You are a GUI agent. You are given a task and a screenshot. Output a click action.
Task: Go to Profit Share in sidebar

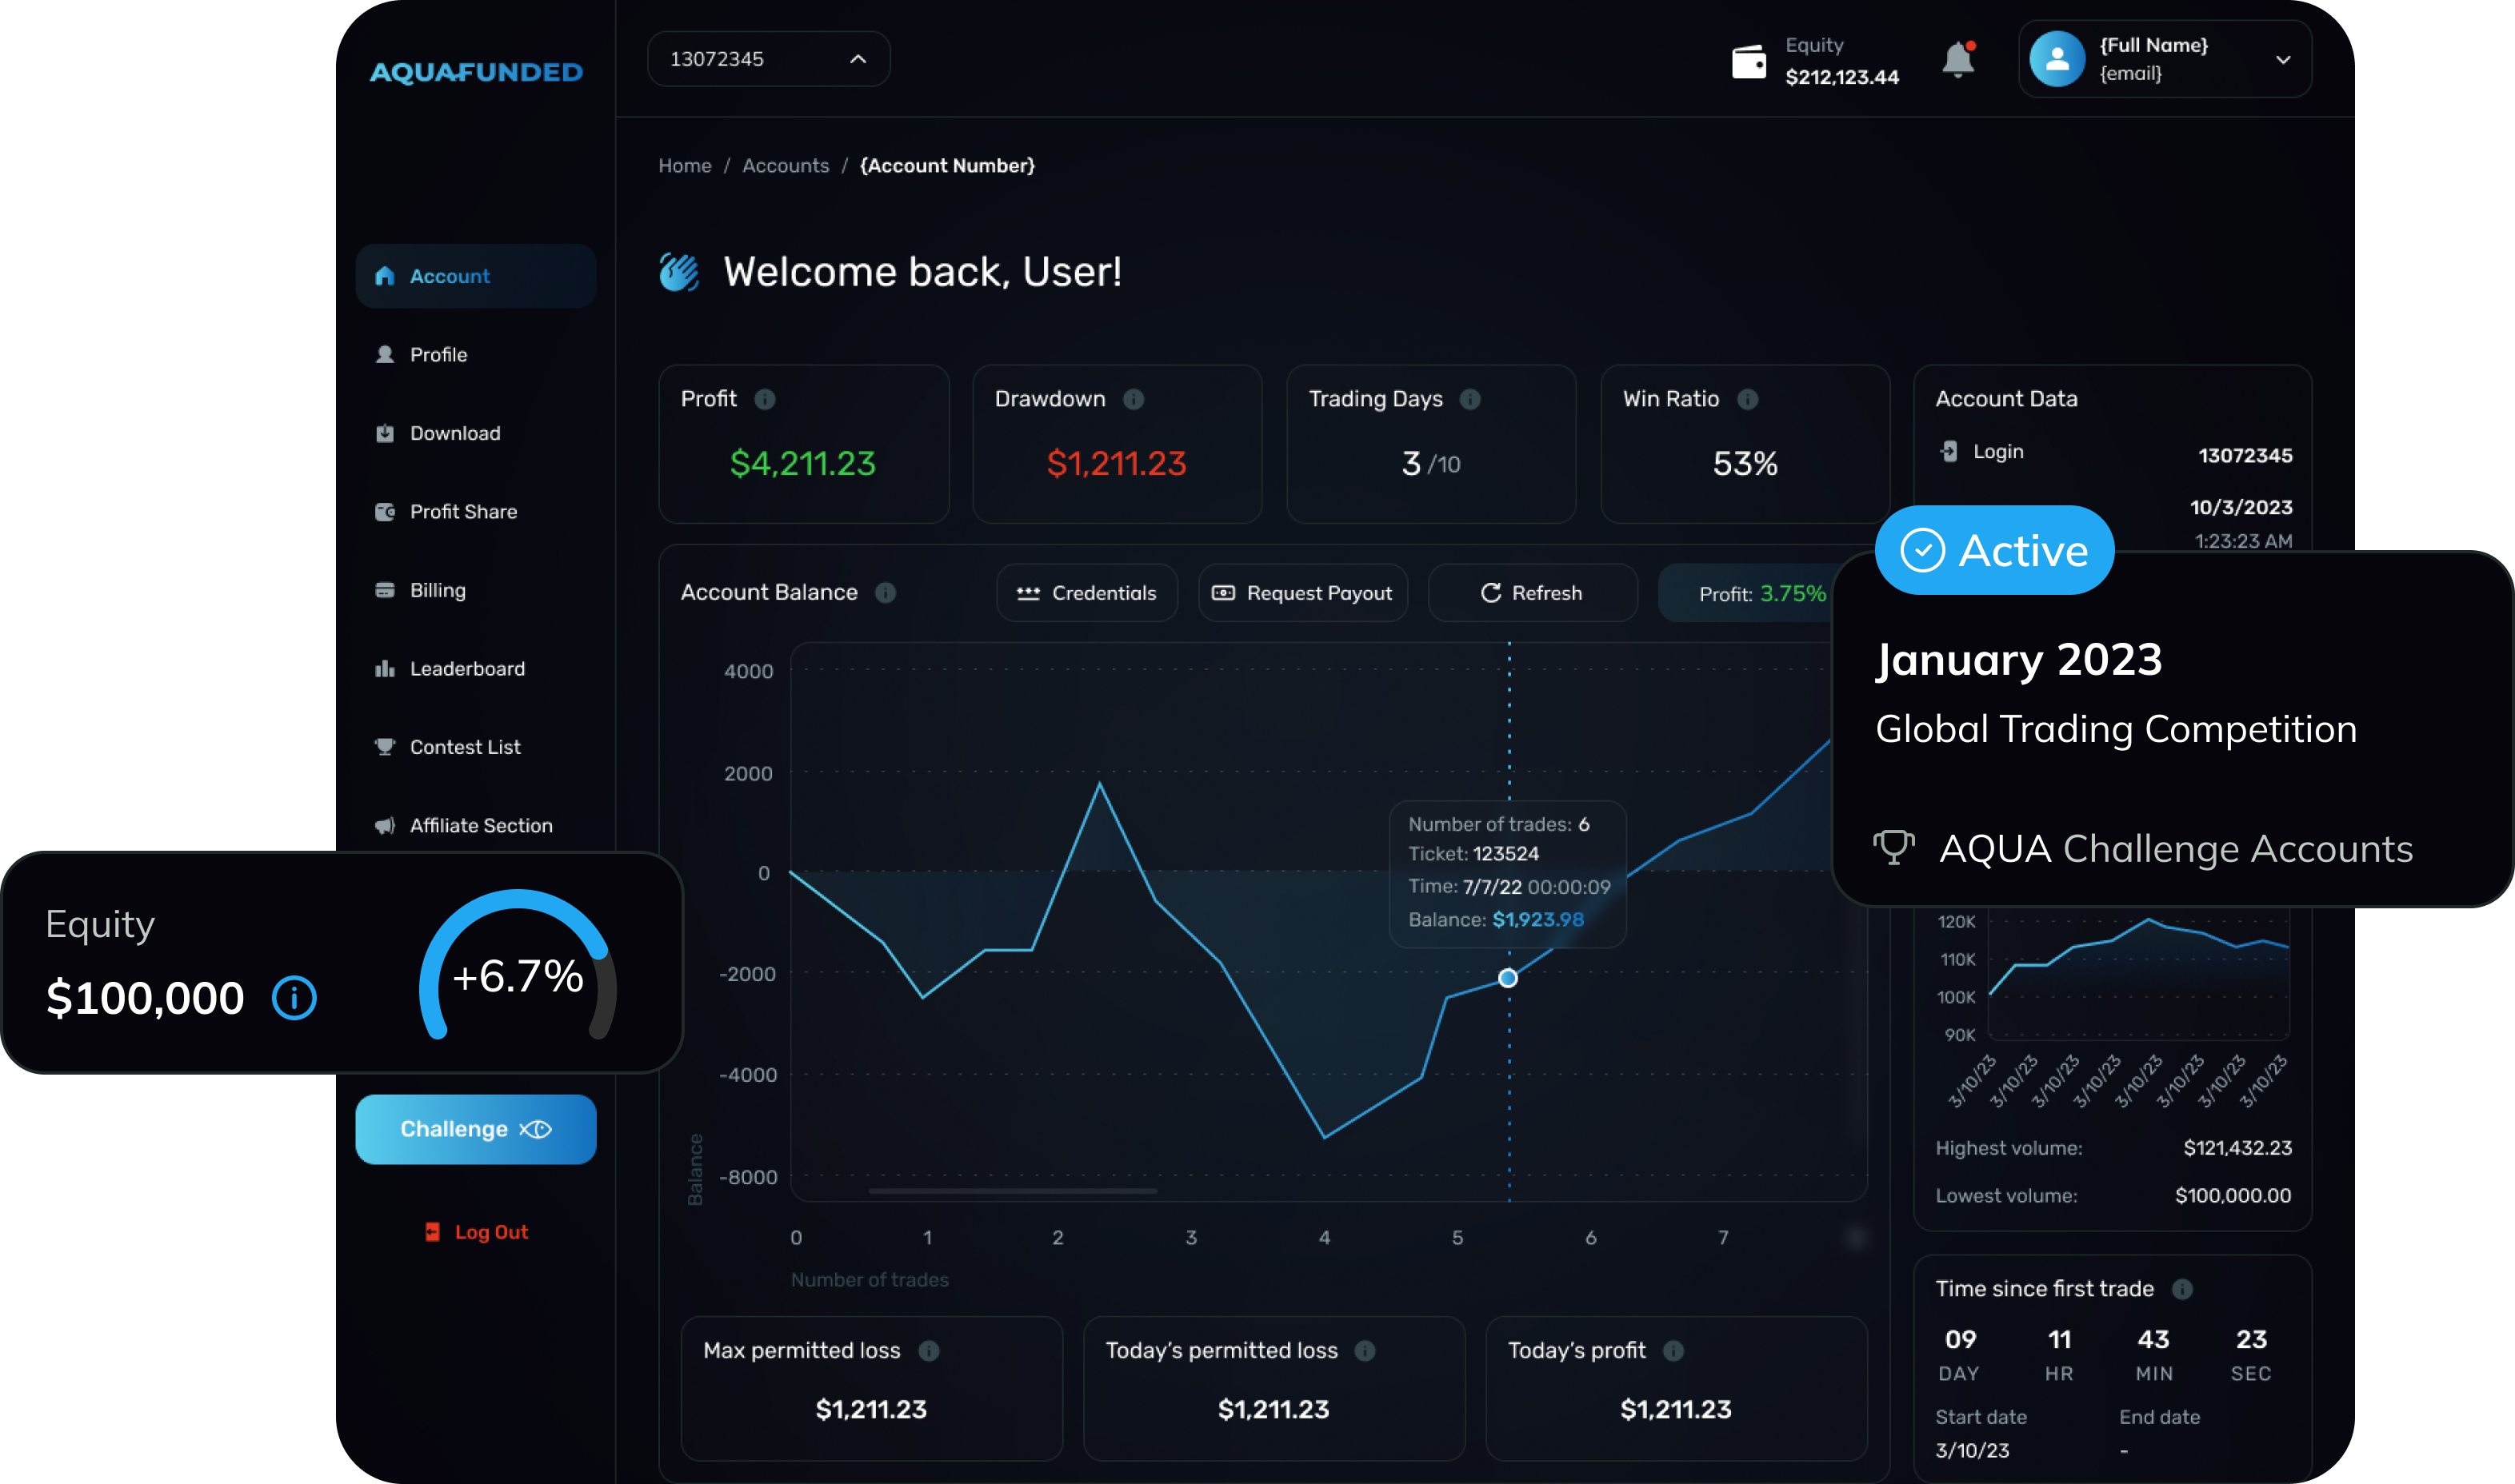point(462,511)
